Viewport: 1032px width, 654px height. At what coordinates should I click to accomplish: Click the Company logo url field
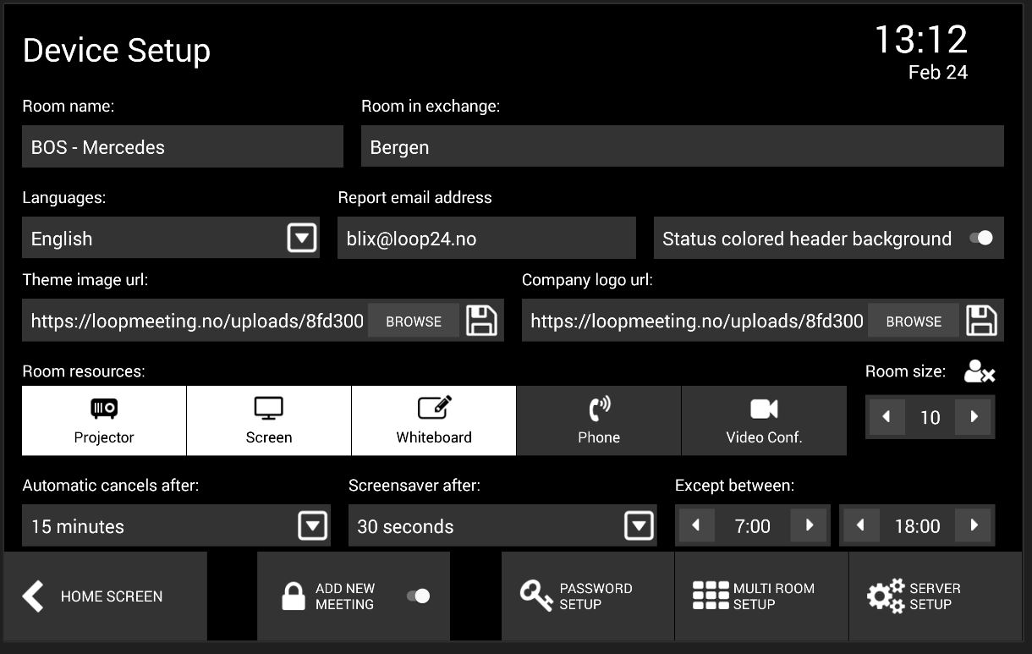click(695, 321)
